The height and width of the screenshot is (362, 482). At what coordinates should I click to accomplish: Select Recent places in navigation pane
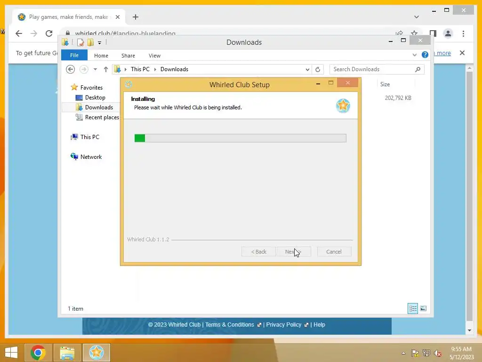(102, 117)
